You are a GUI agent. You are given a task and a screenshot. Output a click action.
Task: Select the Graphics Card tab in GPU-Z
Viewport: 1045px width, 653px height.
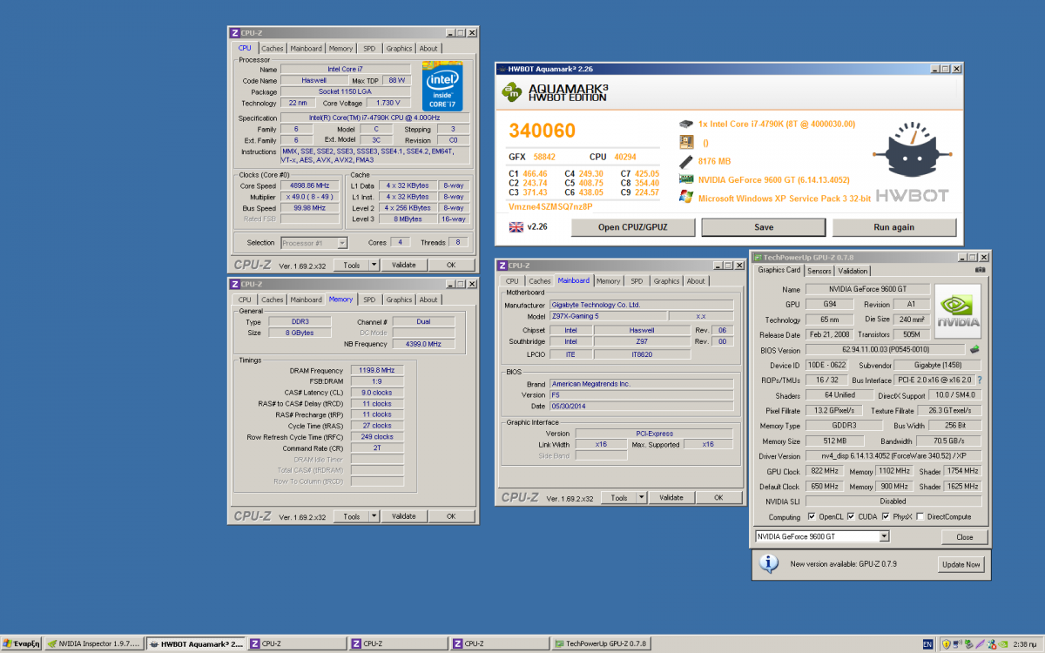pos(779,270)
